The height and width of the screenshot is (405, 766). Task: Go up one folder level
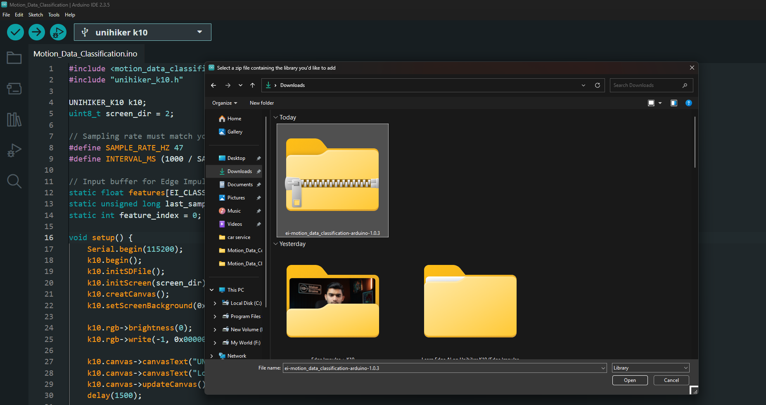[x=253, y=85]
